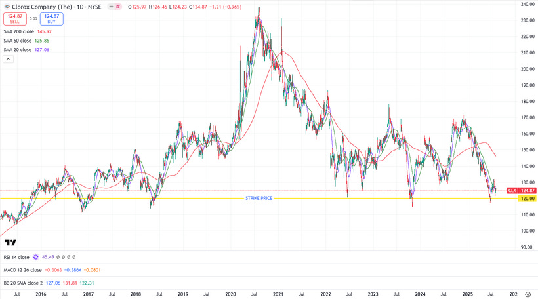
Task: Click the red CLX price label tag
Action: point(512,191)
